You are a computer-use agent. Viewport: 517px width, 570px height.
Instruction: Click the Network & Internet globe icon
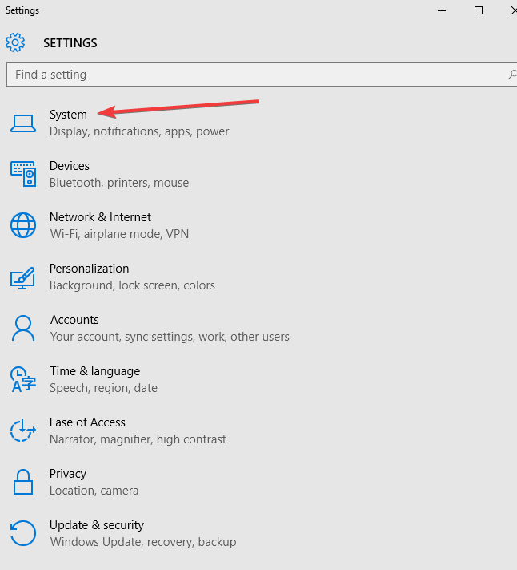23,225
